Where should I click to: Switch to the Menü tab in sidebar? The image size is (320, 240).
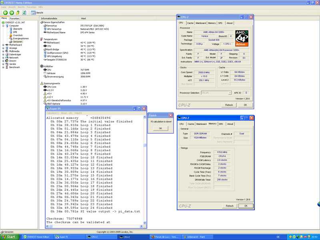pos(4,18)
